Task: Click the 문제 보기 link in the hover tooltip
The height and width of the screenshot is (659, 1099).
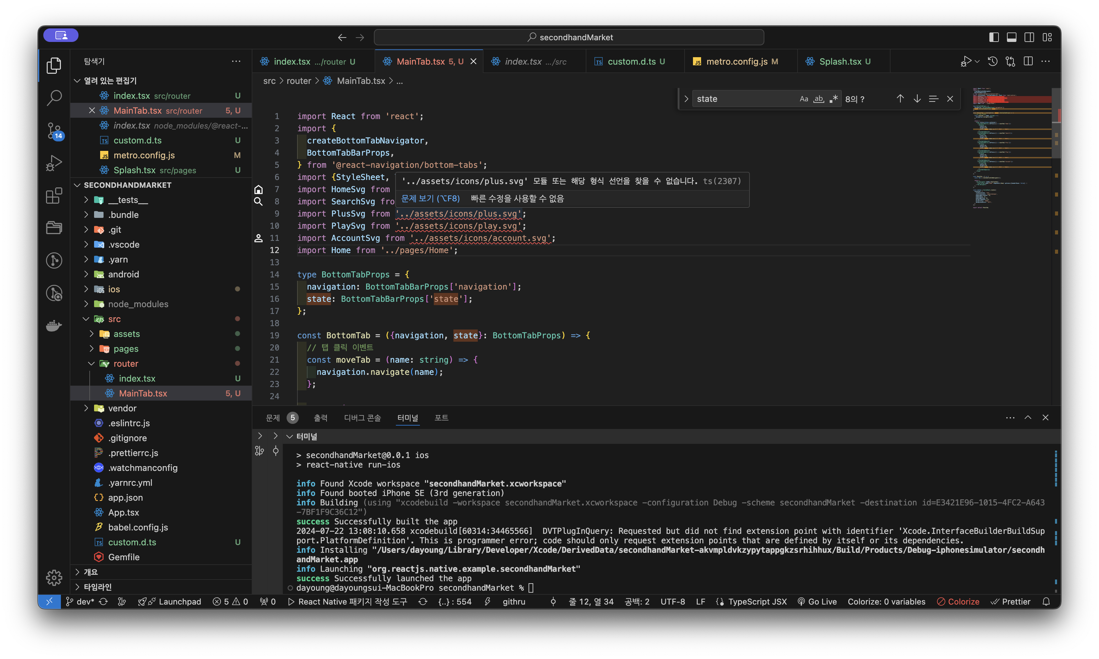Action: (430, 199)
